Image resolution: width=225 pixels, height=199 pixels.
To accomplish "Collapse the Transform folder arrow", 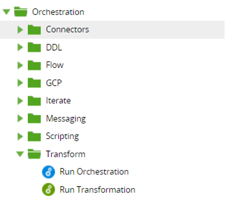I will coord(20,154).
